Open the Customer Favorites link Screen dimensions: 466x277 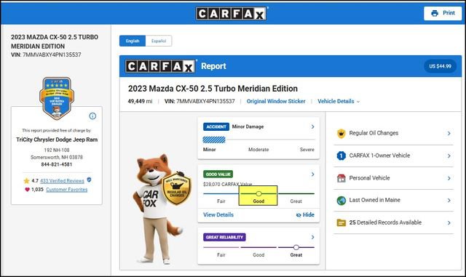click(x=66, y=190)
